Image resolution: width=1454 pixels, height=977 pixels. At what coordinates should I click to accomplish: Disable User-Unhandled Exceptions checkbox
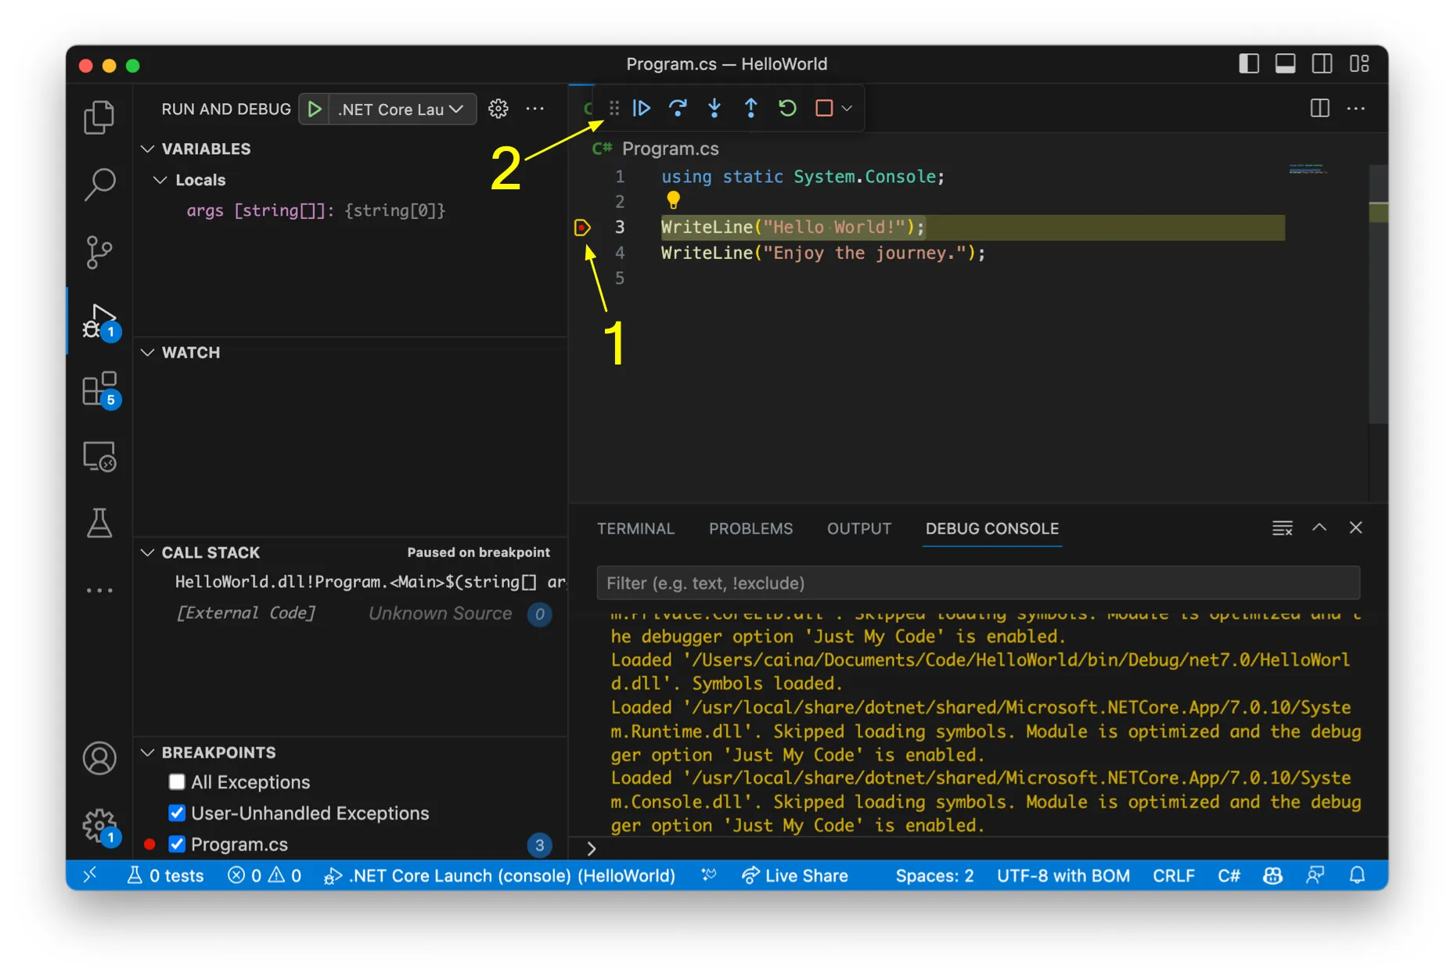point(177,814)
